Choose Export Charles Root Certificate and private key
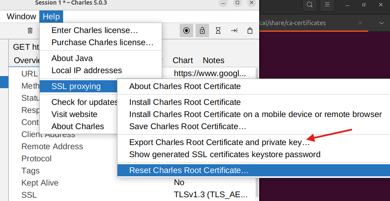The width and height of the screenshot is (390, 201). click(x=219, y=142)
